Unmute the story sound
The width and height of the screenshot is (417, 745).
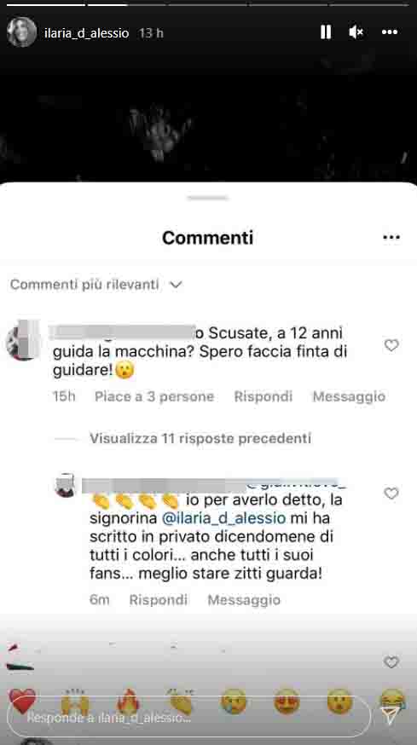coord(356,32)
